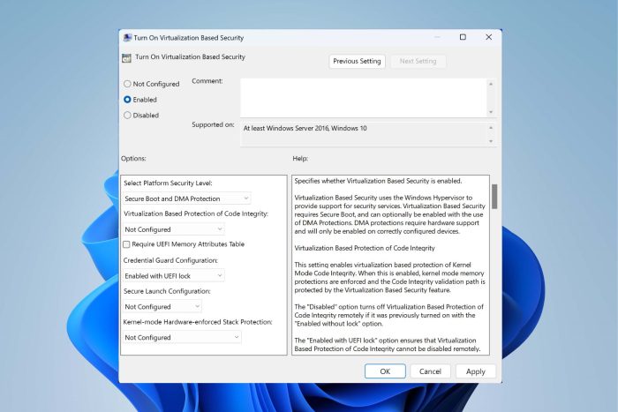618x412 pixels.
Task: Check Require UEFI Memory Attributes Table
Action: tap(127, 244)
